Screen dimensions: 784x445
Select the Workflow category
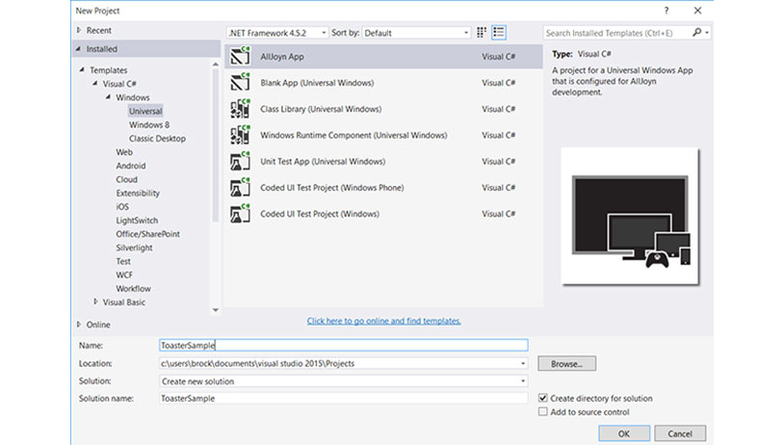click(x=133, y=289)
